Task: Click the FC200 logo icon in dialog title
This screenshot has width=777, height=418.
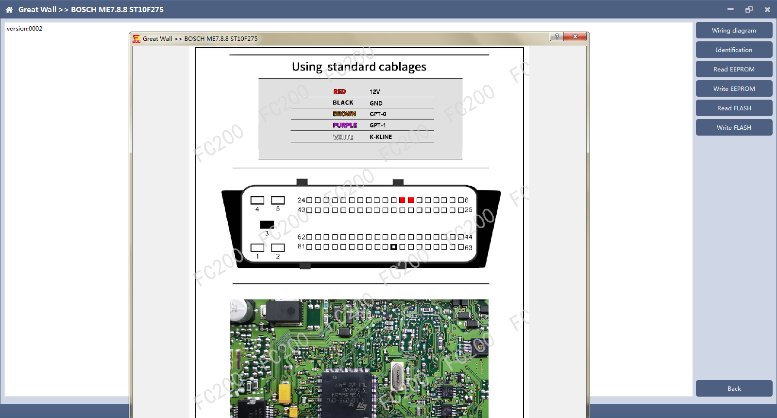Action: coord(136,38)
